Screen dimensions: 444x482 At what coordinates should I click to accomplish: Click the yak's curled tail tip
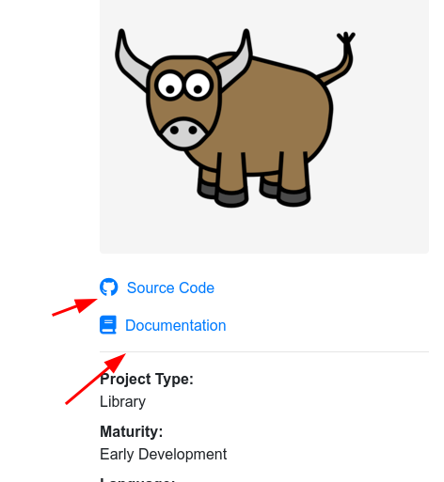(346, 39)
